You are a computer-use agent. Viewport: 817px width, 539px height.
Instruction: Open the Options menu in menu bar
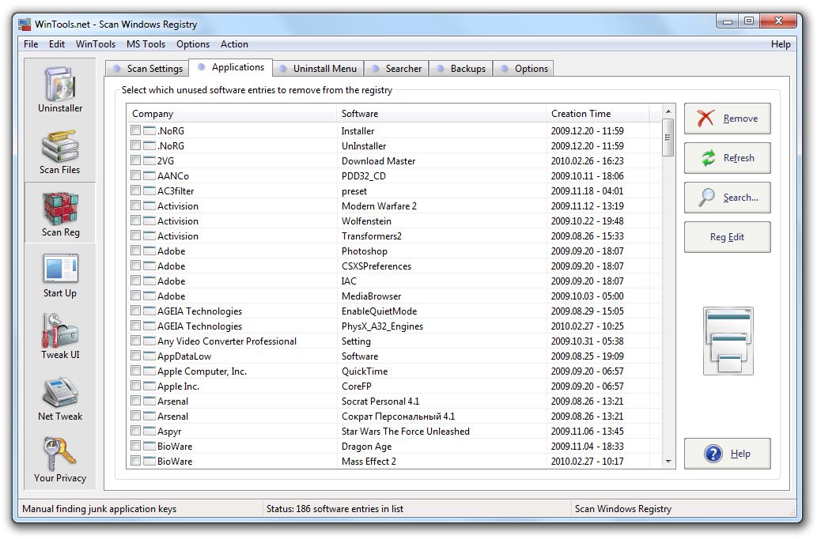(193, 44)
